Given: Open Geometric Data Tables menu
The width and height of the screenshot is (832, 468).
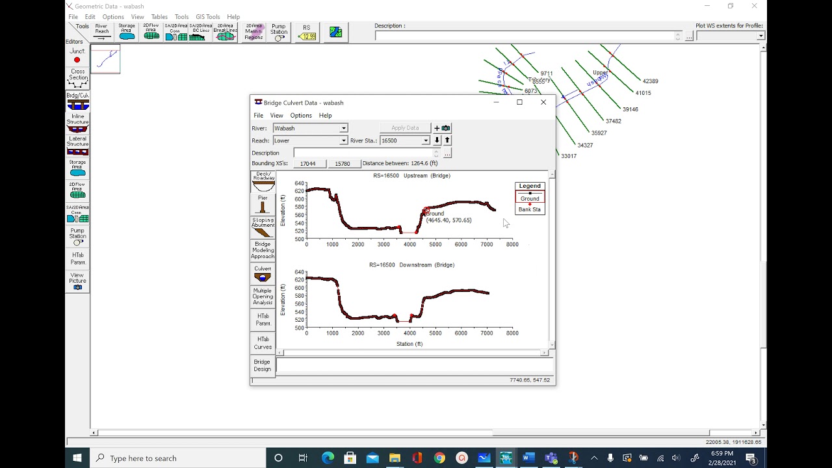Looking at the screenshot, I should coord(159,17).
